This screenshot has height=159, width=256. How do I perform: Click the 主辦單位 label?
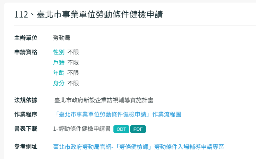pyautogui.click(x=26, y=38)
